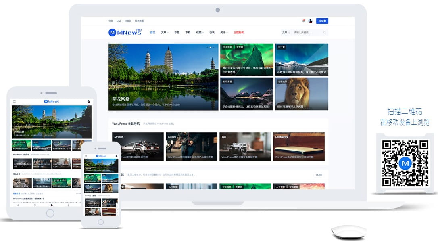Viewport: 438px width, 247px height.
Task: Open the 文章 search scope dropdown
Action: coord(285,32)
